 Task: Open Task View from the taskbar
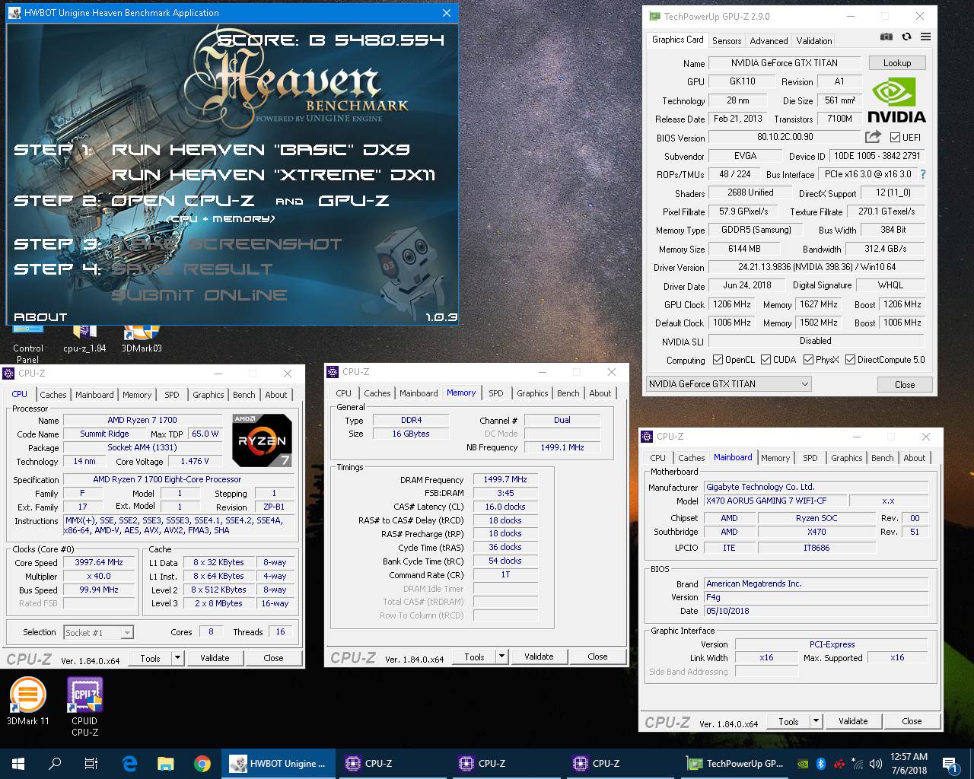pyautogui.click(x=91, y=764)
